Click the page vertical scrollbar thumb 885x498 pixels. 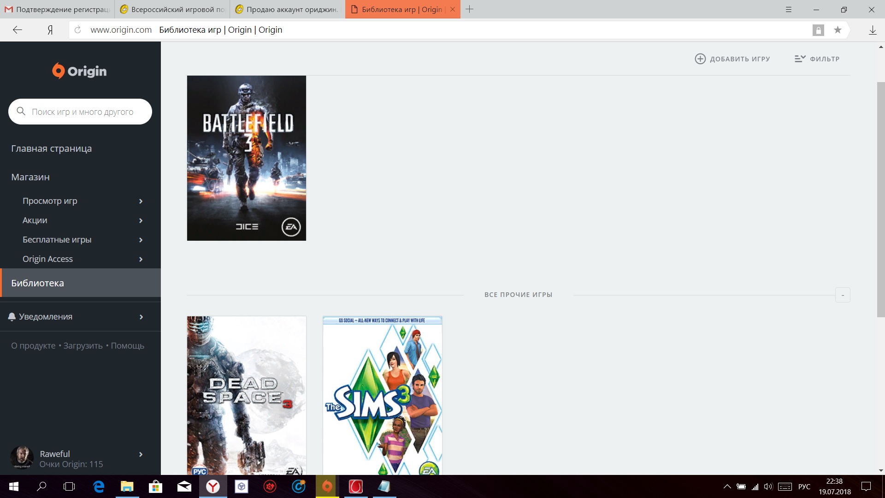point(881,199)
